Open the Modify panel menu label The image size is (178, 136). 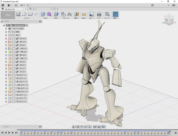pos(56,18)
